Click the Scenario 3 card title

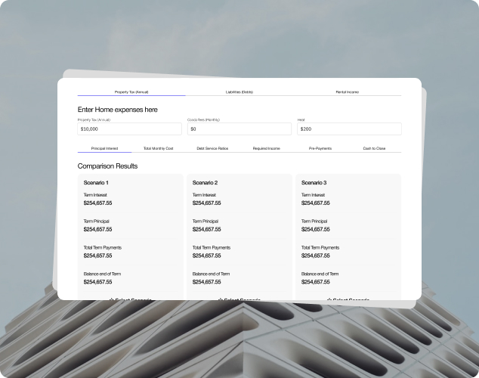314,183
